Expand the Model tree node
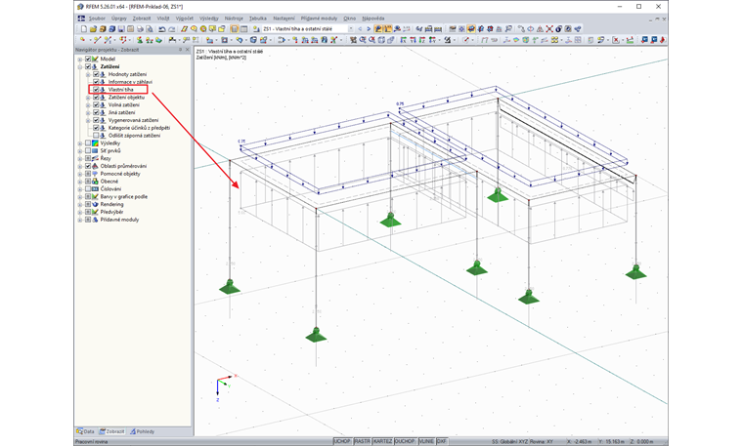The width and height of the screenshot is (743, 446). (x=80, y=60)
